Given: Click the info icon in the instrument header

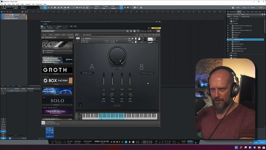Looking at the screenshot, I should [x=132, y=38].
